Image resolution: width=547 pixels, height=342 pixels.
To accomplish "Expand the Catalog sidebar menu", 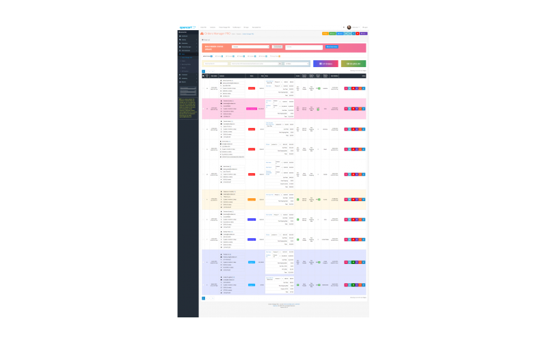I will point(188,40).
